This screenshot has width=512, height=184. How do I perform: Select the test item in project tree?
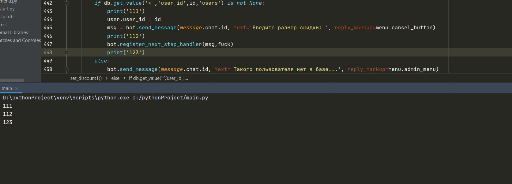pos(3,25)
